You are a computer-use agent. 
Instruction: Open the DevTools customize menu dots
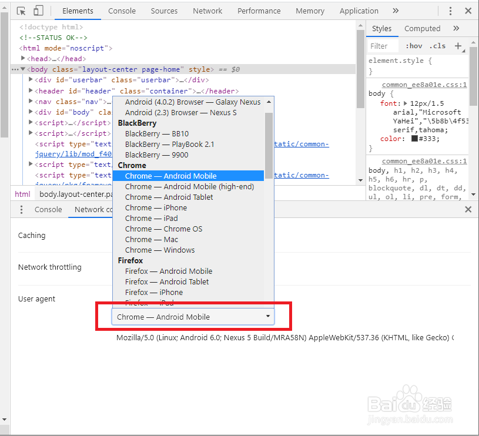(x=450, y=11)
